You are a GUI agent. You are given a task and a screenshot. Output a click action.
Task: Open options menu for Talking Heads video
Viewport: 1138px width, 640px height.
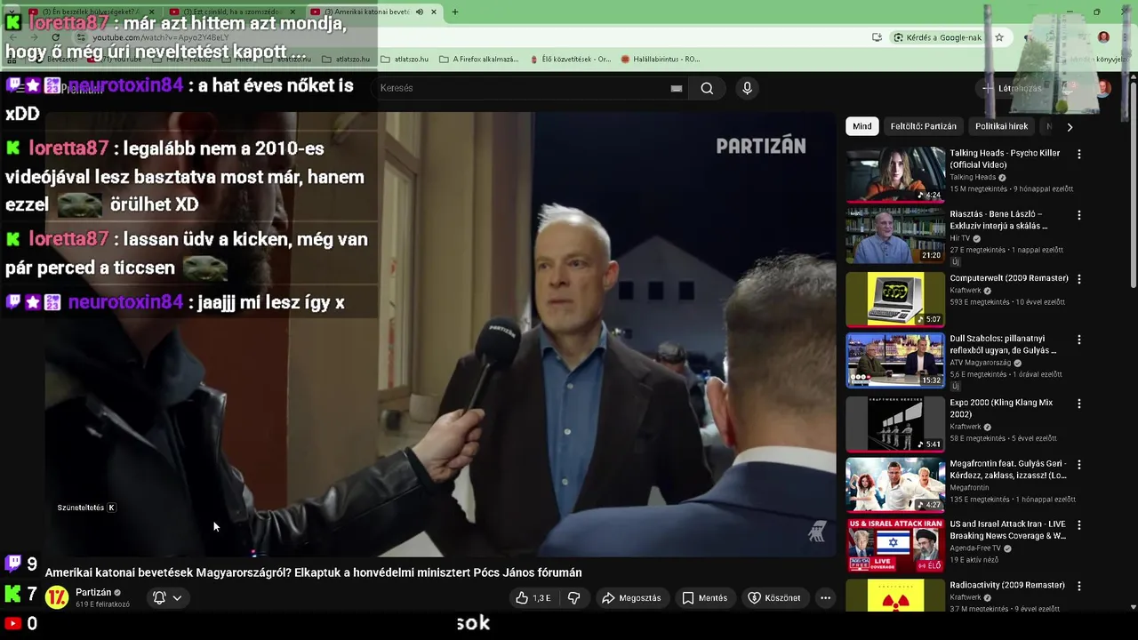click(1079, 154)
